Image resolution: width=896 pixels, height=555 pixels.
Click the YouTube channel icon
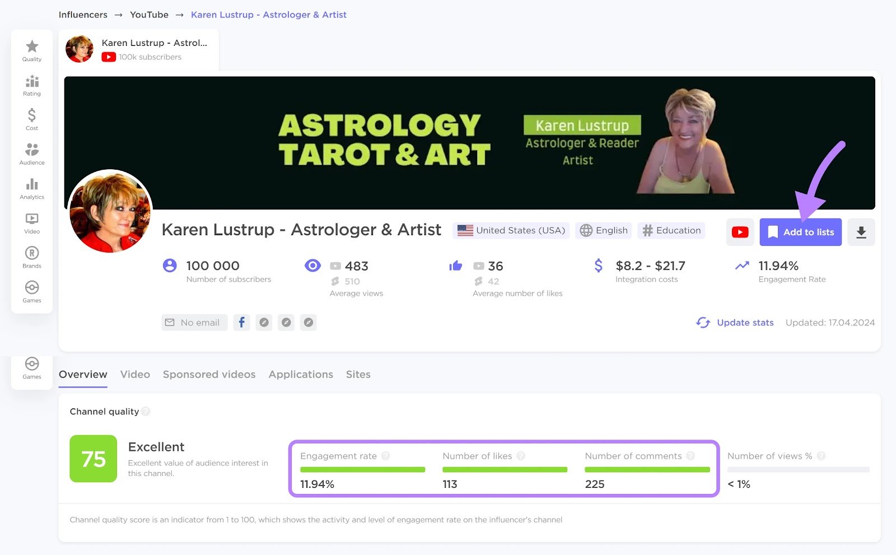[x=740, y=232]
